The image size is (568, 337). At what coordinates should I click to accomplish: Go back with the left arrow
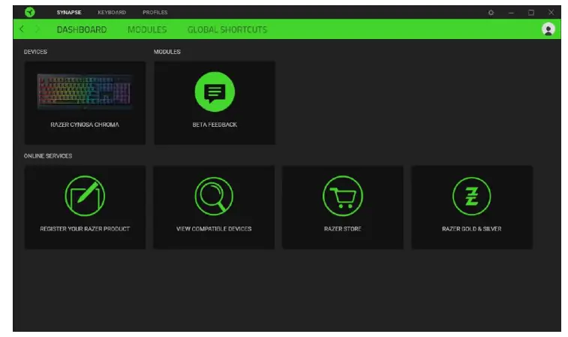pos(22,29)
